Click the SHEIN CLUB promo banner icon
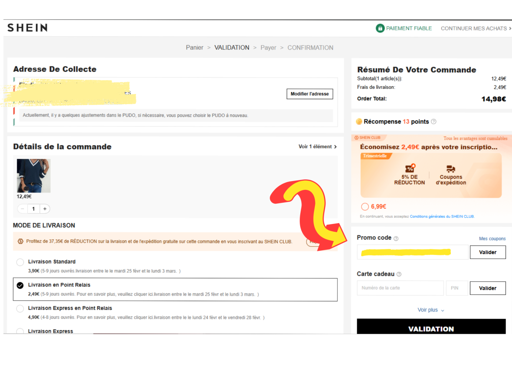512x371 pixels. coord(20,241)
